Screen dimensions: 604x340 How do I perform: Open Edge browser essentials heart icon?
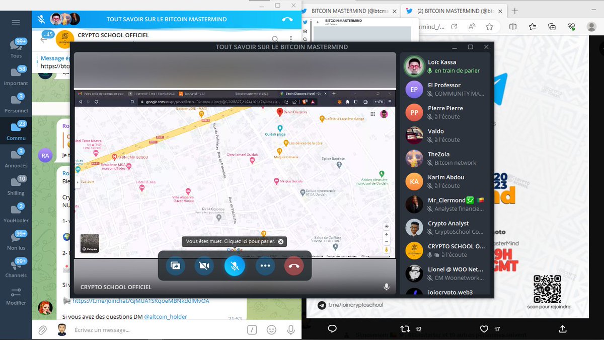(571, 27)
